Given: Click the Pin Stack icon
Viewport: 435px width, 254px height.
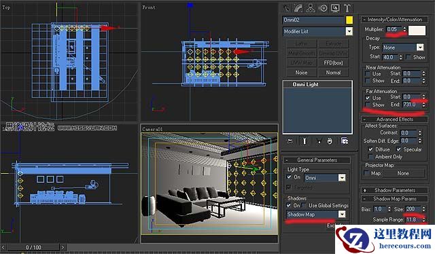Looking at the screenshot, I should pos(290,141).
